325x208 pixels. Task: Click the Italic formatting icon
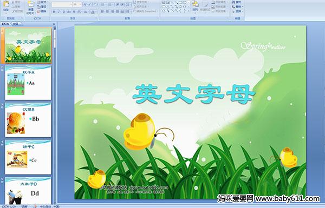coord(58,12)
